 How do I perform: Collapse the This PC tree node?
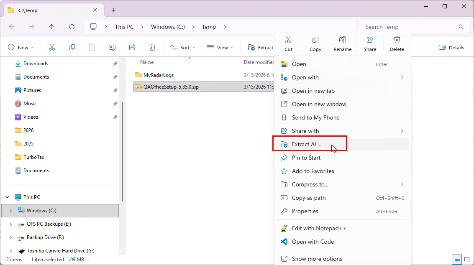[x=8, y=197]
